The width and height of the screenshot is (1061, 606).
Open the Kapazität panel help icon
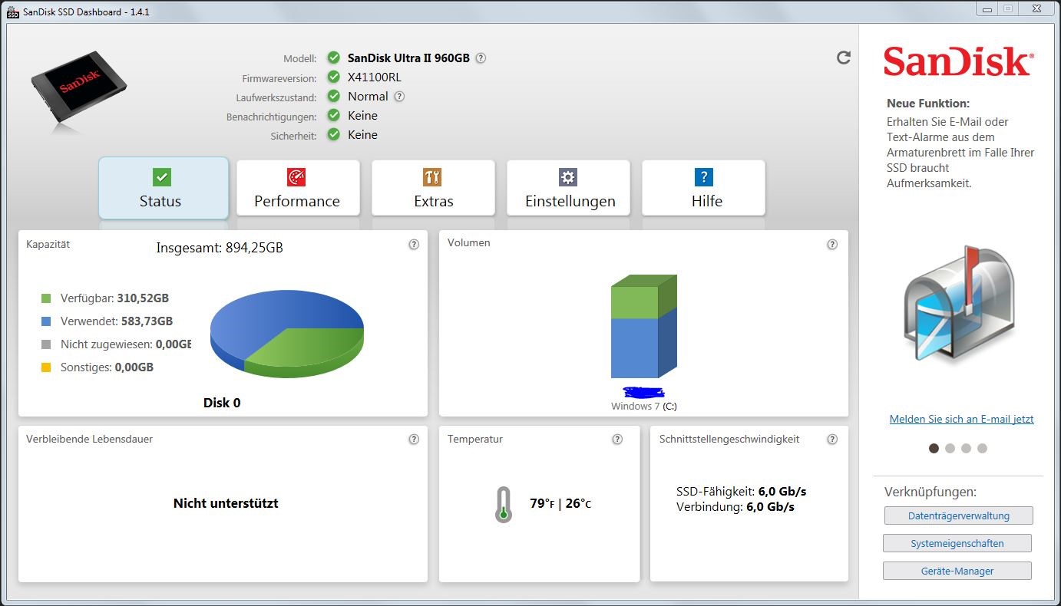pyautogui.click(x=414, y=245)
